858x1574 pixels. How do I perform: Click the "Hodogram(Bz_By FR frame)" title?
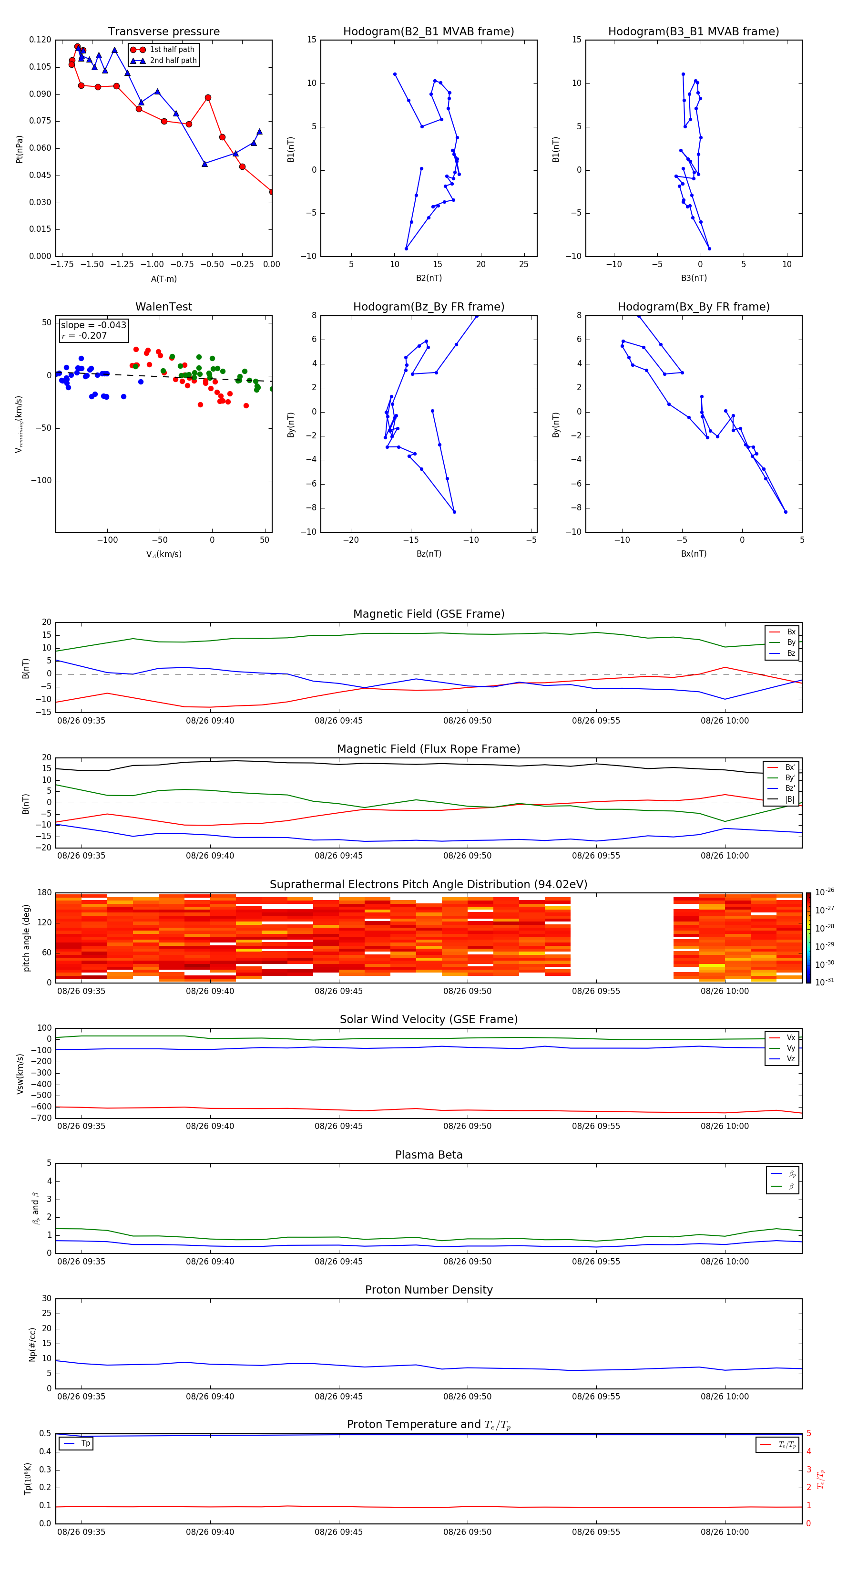point(429,307)
